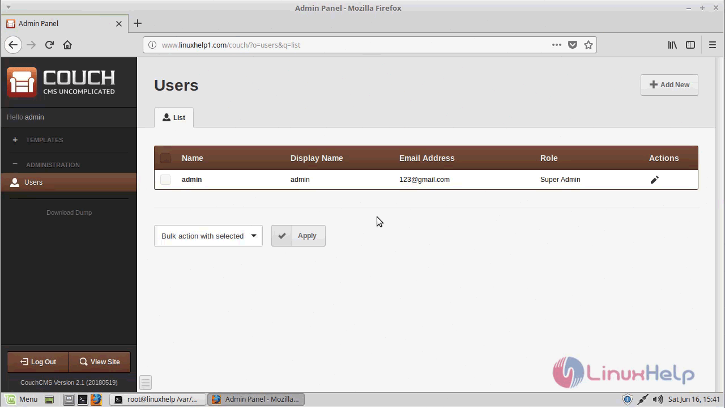Click the edit pencil icon for admin
The image size is (725, 408).
(x=654, y=180)
